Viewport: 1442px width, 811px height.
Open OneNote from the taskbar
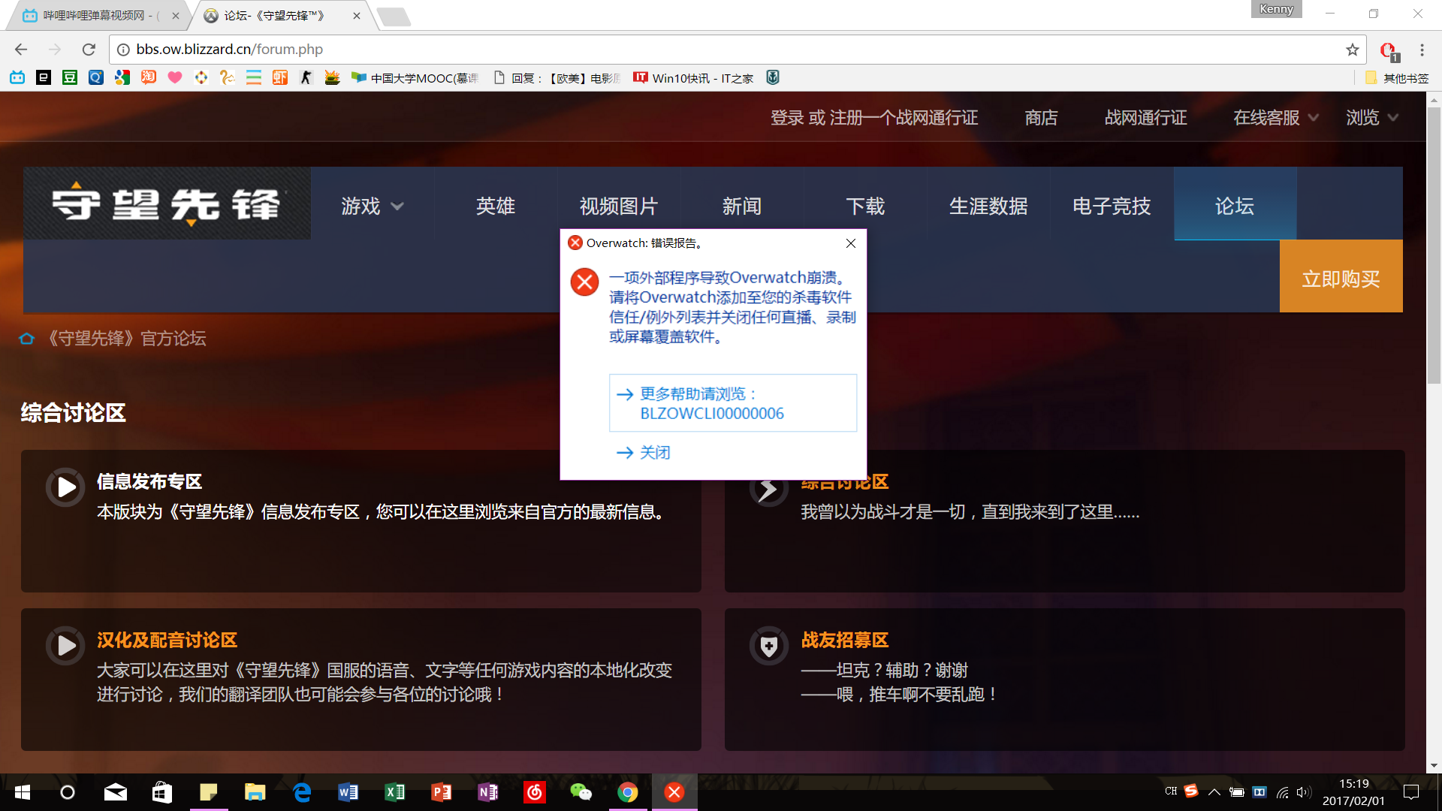click(488, 792)
